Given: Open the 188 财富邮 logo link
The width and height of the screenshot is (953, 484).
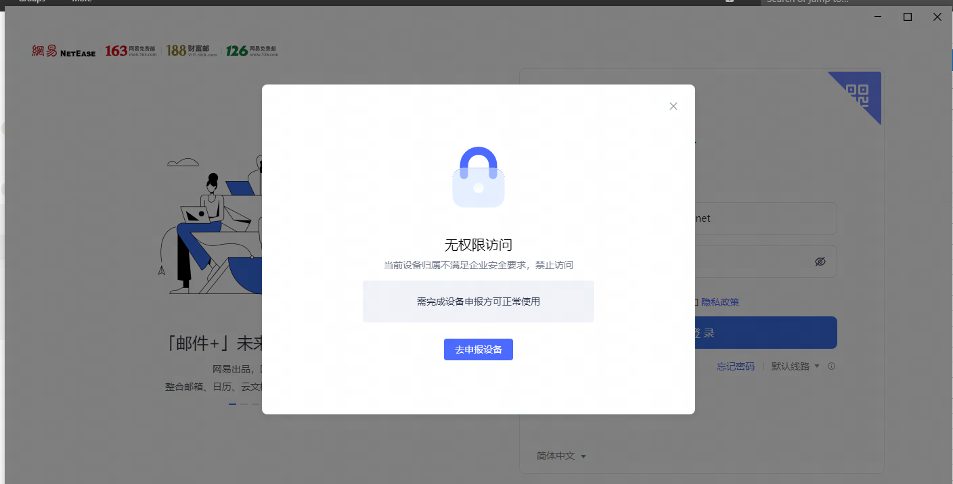Looking at the screenshot, I should 192,51.
